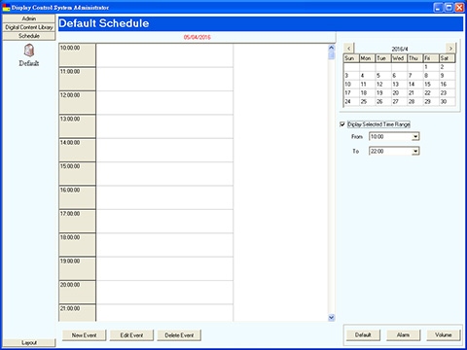Click the scroll up arrow of schedule
This screenshot has height=350, width=467.
point(331,48)
